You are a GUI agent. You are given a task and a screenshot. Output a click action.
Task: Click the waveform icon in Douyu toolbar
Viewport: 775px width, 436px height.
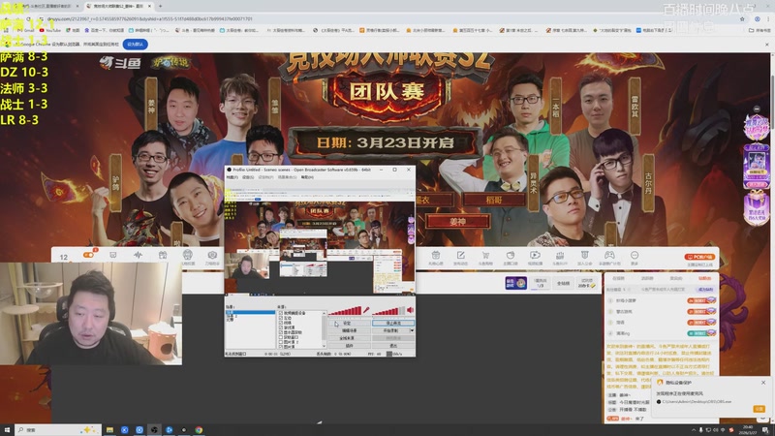(138, 255)
